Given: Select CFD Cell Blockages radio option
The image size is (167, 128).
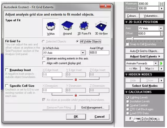Looking at the screenshot, I should [x=127, y=109].
